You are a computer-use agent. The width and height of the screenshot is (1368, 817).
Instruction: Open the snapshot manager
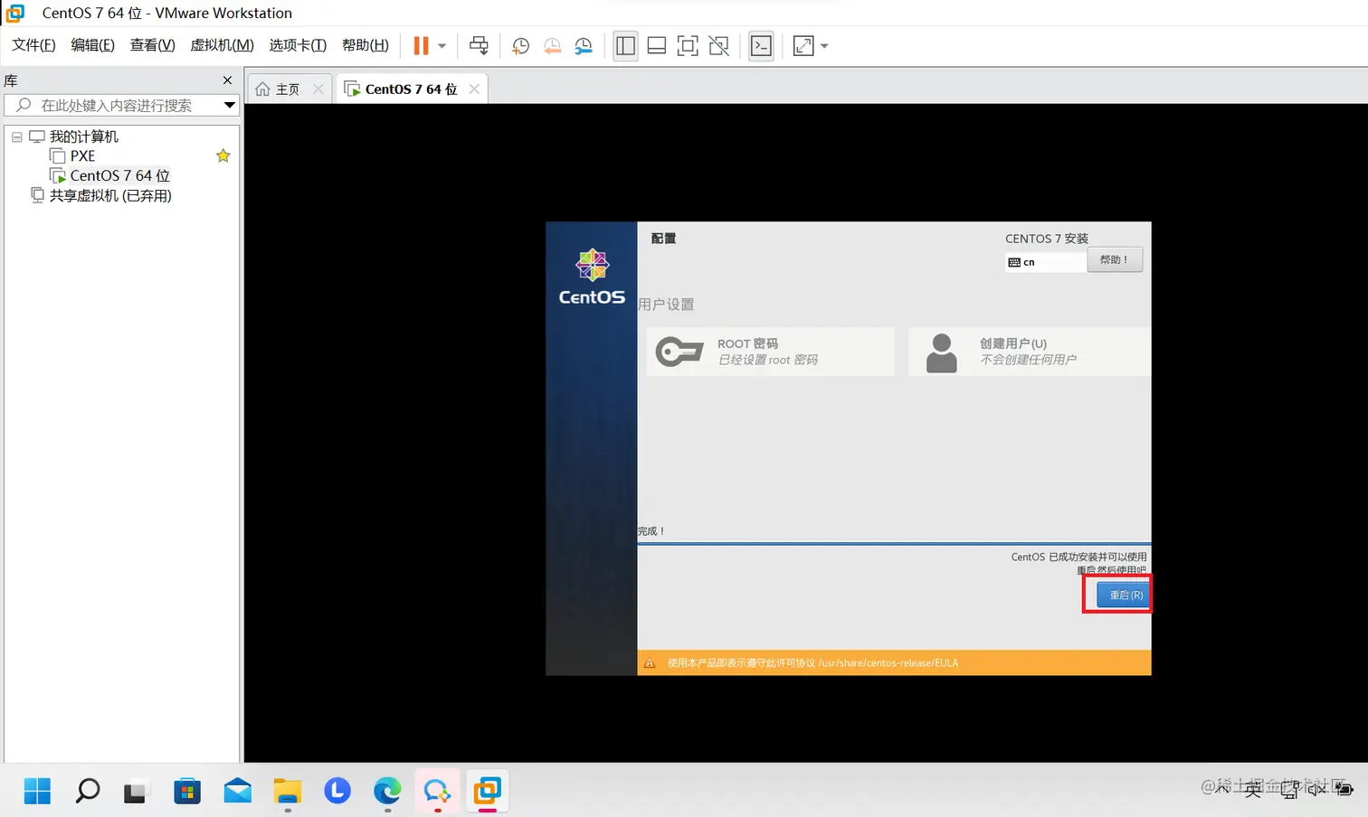[x=584, y=45]
